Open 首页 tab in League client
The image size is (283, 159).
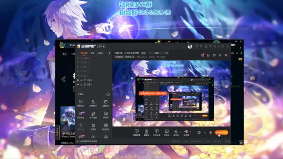point(64,54)
